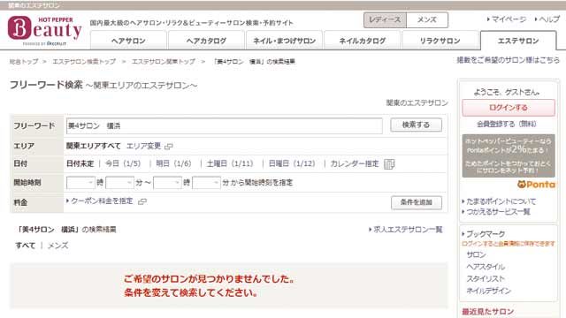The width and height of the screenshot is (566, 318).
Task: Open the リラクサロン tab
Action: click(x=440, y=41)
